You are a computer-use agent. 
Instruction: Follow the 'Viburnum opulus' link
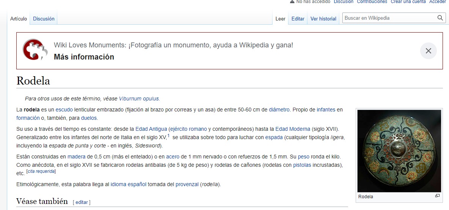click(139, 99)
